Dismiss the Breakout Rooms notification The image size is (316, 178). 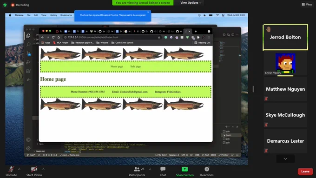click(148, 12)
